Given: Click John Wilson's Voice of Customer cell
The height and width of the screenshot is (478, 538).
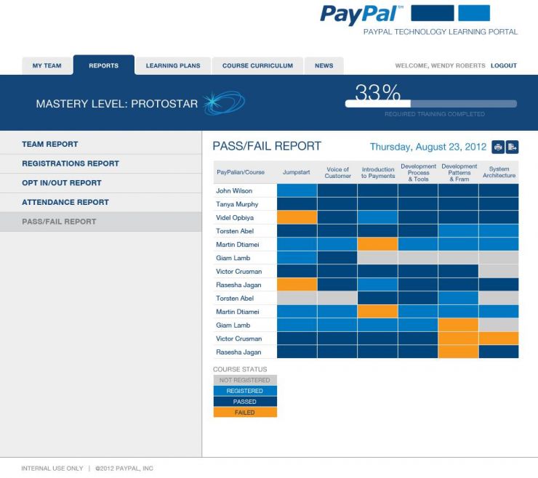Looking at the screenshot, I should click(x=337, y=190).
